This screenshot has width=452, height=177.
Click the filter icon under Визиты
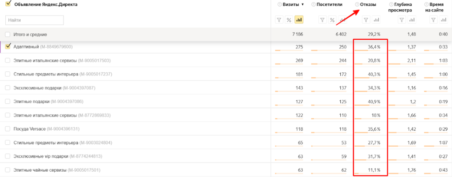(279, 20)
